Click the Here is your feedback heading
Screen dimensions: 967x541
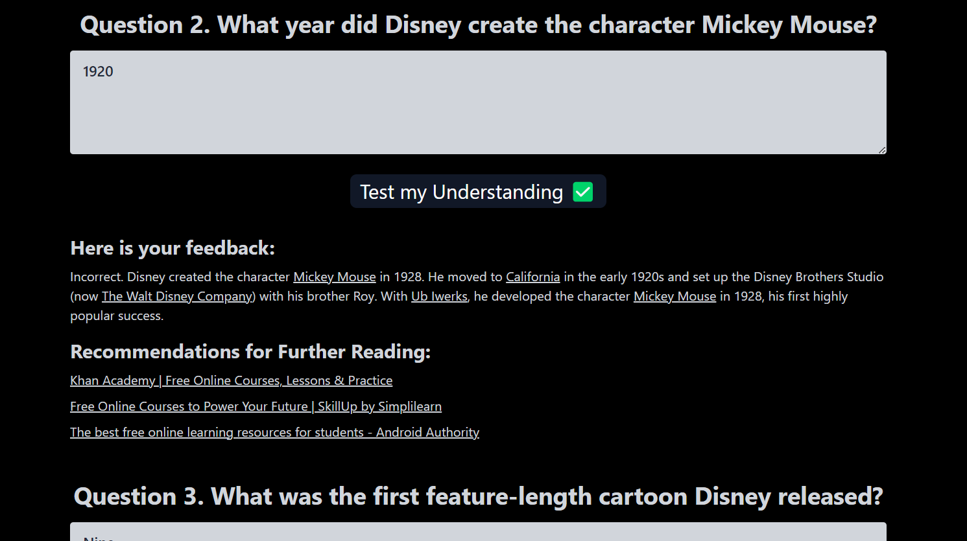pos(173,248)
